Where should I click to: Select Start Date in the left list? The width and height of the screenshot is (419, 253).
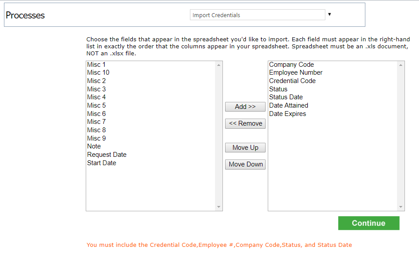click(151, 163)
